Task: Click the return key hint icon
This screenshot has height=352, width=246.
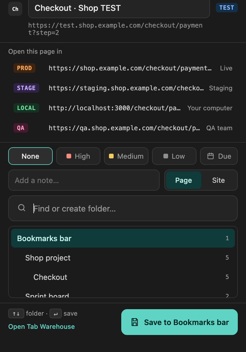Action: (56, 314)
